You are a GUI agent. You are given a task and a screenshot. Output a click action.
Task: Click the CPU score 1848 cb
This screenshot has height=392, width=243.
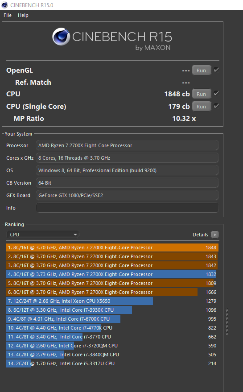[x=177, y=94]
